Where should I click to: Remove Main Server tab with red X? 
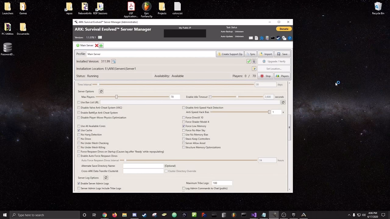click(97, 45)
